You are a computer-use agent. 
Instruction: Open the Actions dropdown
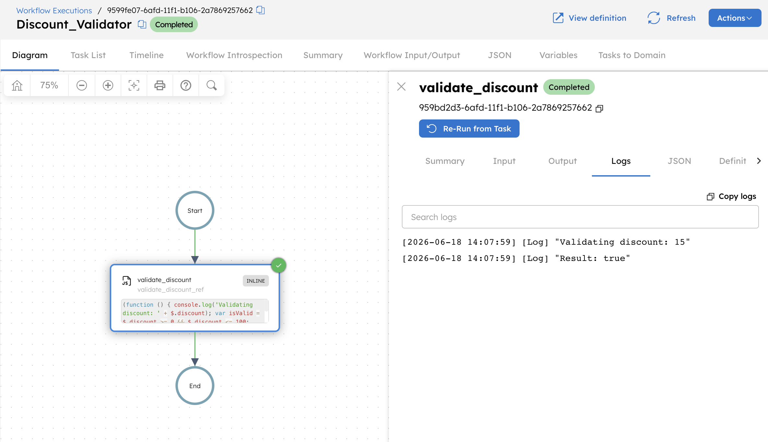(x=735, y=18)
